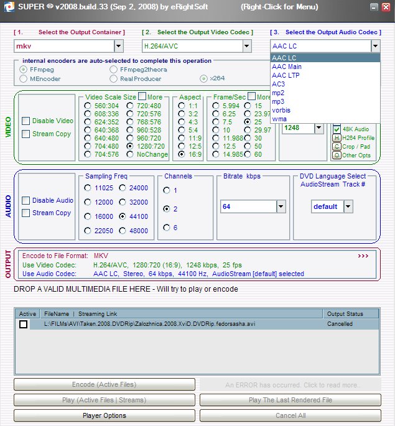Click Cancel All button
395x426 pixels.
click(x=290, y=415)
